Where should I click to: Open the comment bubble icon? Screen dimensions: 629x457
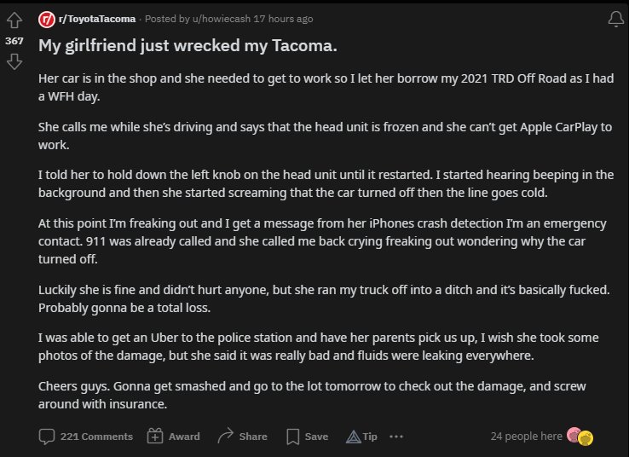click(x=47, y=437)
